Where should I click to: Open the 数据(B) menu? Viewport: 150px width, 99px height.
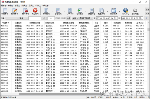(24, 6)
